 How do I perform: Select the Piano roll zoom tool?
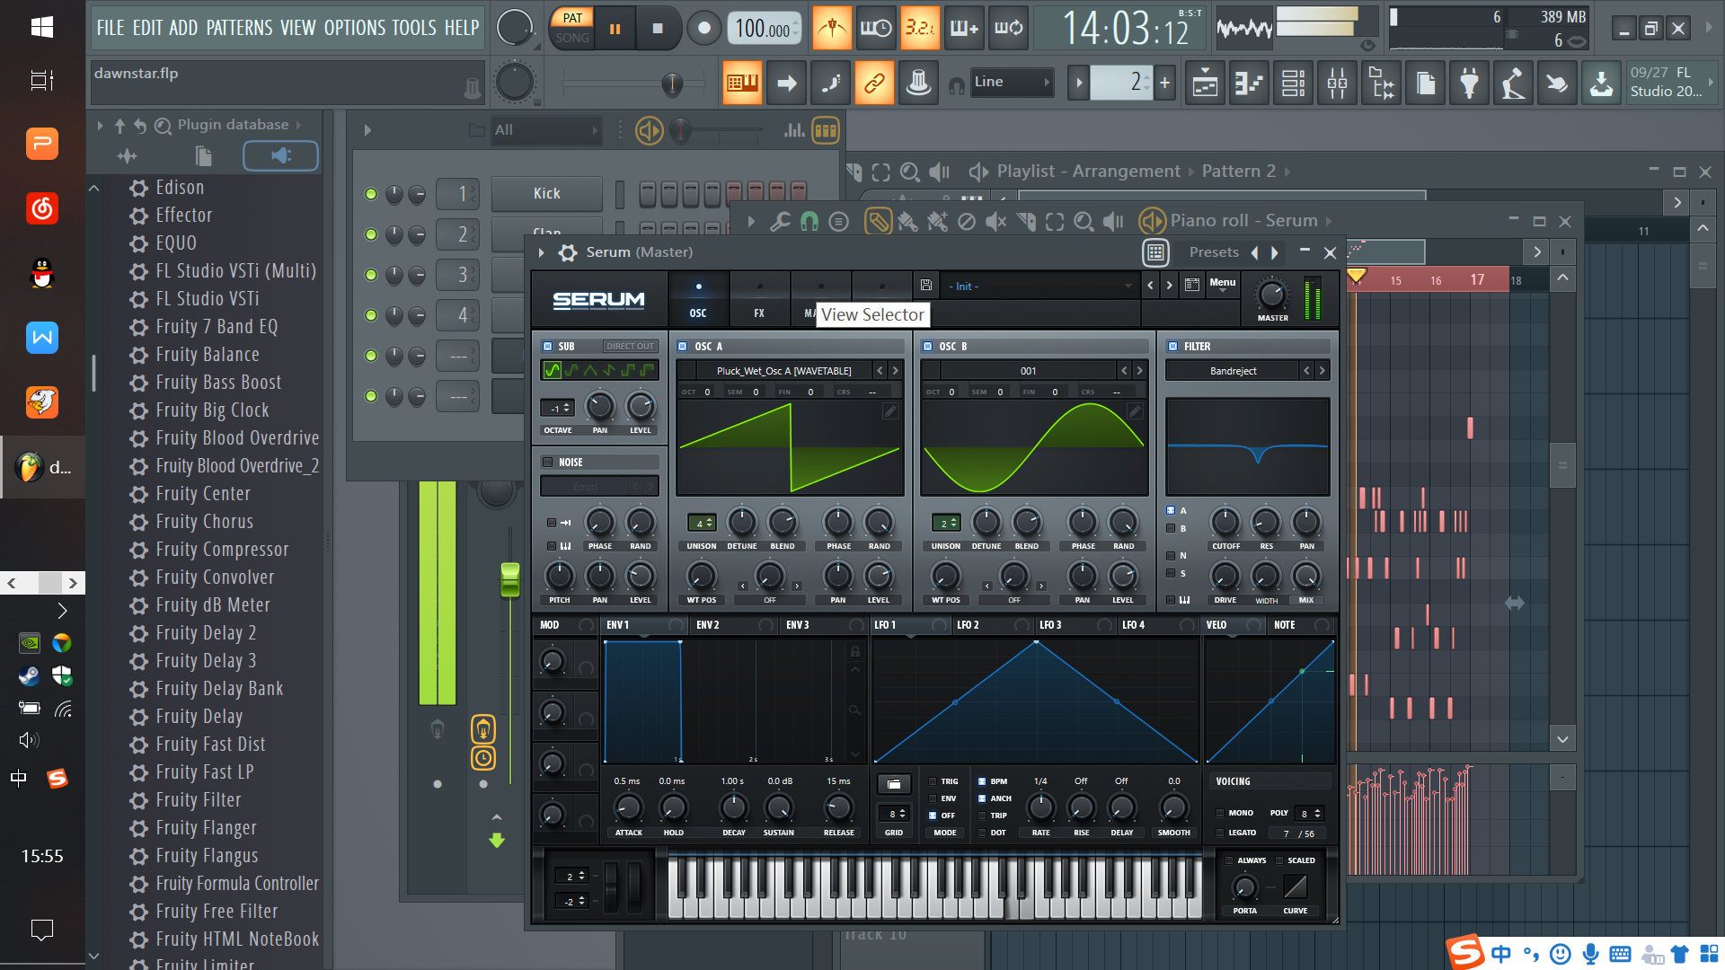coord(1084,221)
